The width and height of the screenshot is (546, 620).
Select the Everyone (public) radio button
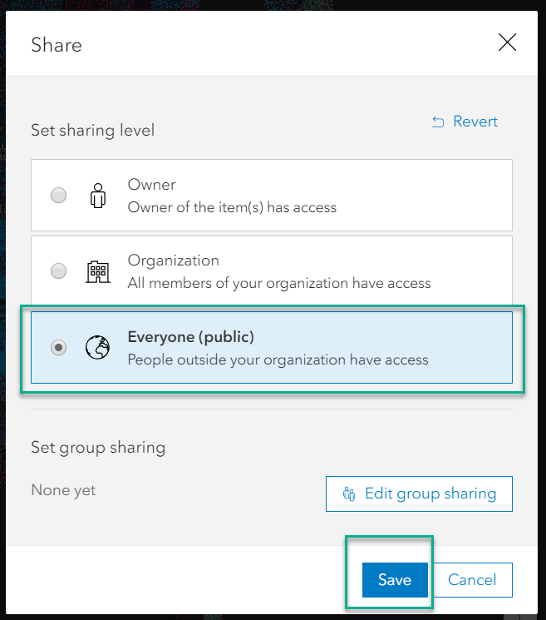59,348
